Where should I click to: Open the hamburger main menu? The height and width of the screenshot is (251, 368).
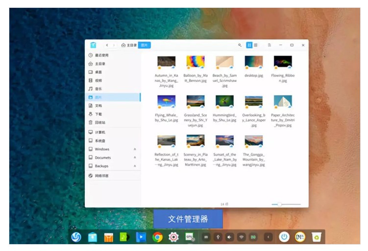tap(269, 45)
